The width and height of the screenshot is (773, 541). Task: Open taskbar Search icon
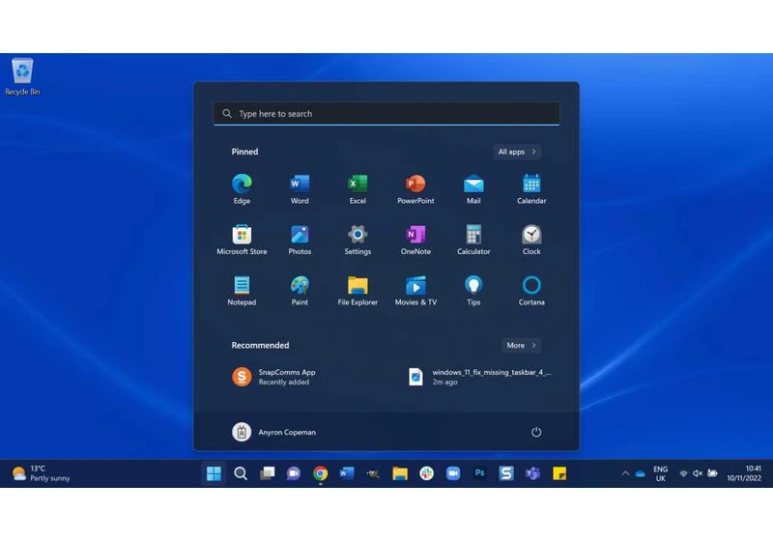click(x=241, y=473)
